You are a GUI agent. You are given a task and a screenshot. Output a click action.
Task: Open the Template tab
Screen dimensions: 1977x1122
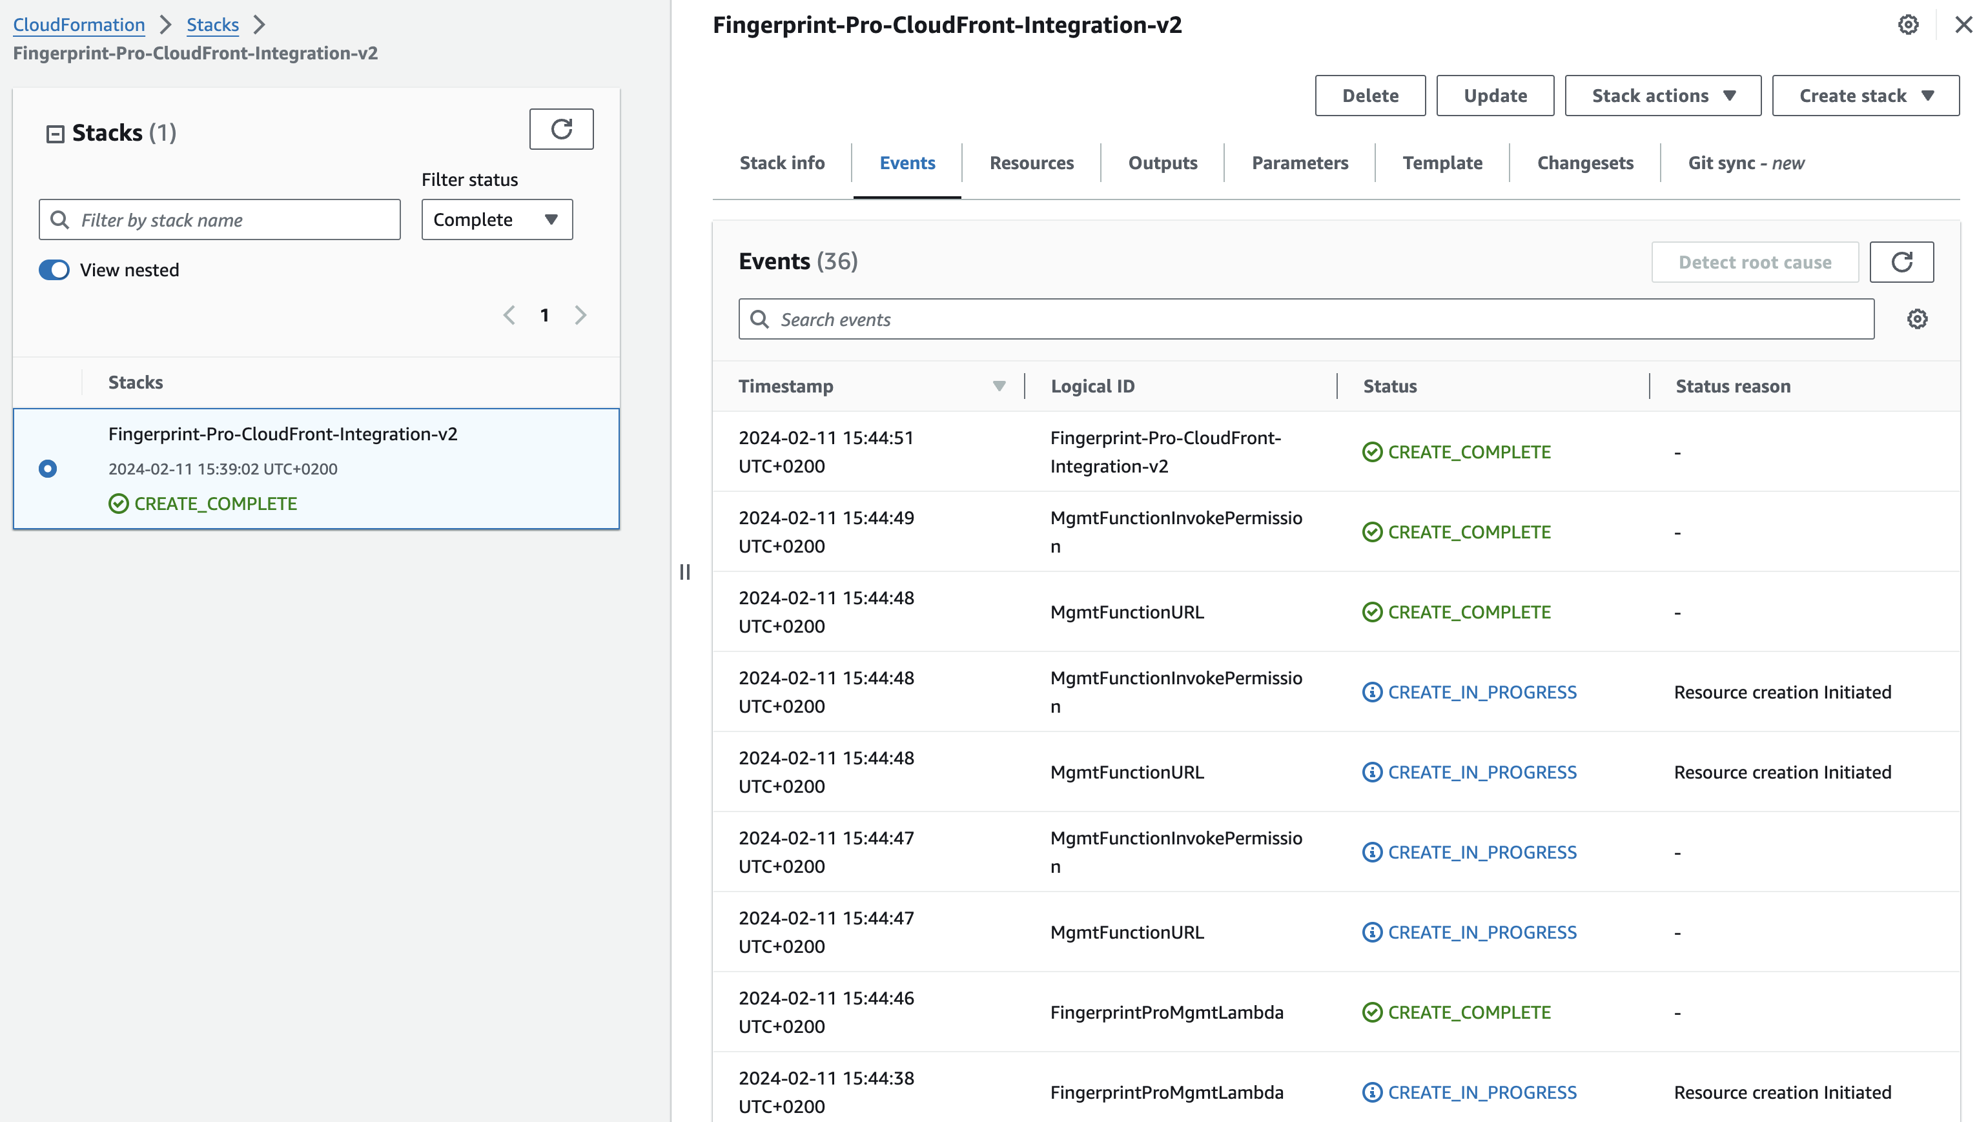(1442, 163)
